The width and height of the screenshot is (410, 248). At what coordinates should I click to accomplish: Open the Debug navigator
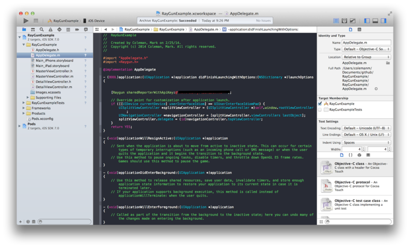(68, 30)
